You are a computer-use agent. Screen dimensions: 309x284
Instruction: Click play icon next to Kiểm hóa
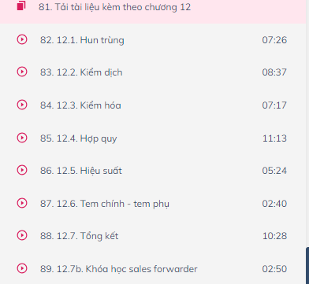click(x=22, y=105)
